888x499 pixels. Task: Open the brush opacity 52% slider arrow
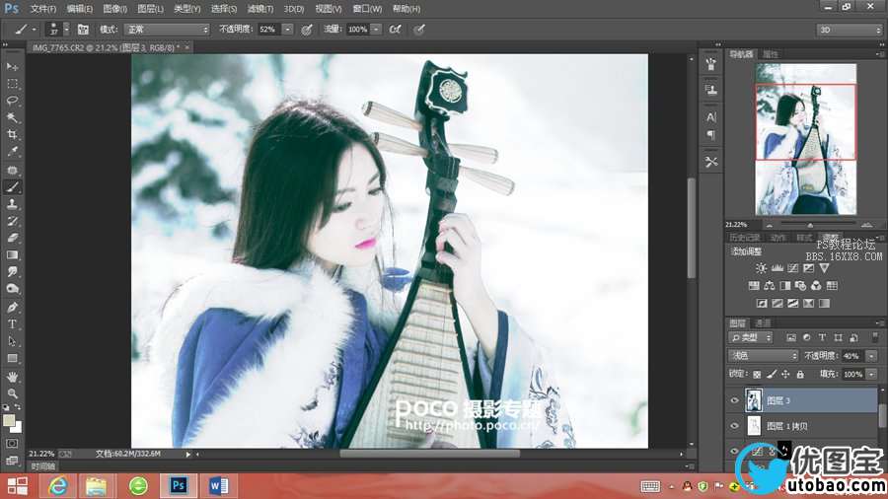[288, 30]
